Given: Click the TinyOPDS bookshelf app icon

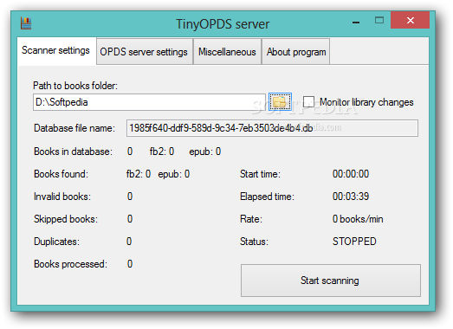Looking at the screenshot, I should [26, 23].
